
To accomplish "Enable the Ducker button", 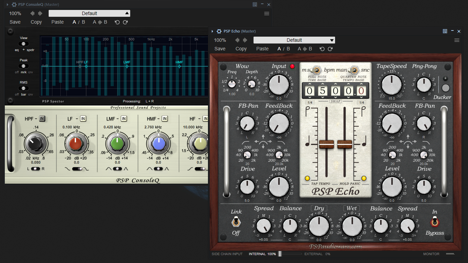I will [x=446, y=88].
